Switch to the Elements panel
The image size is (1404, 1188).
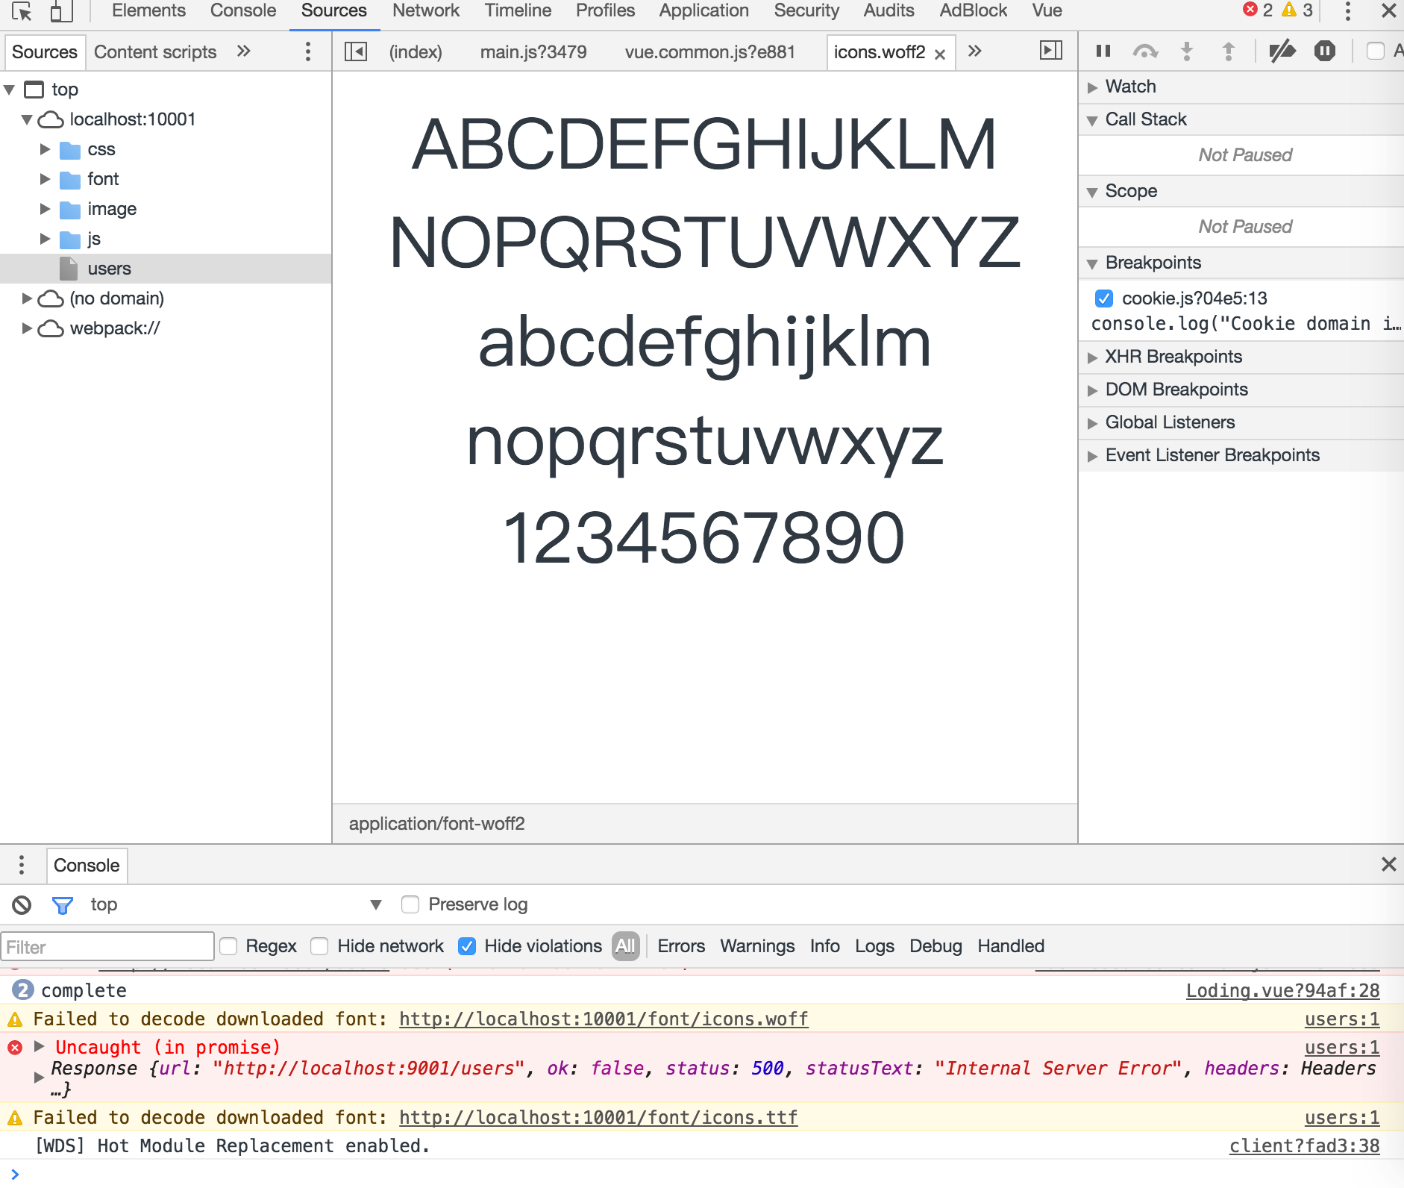tap(148, 10)
